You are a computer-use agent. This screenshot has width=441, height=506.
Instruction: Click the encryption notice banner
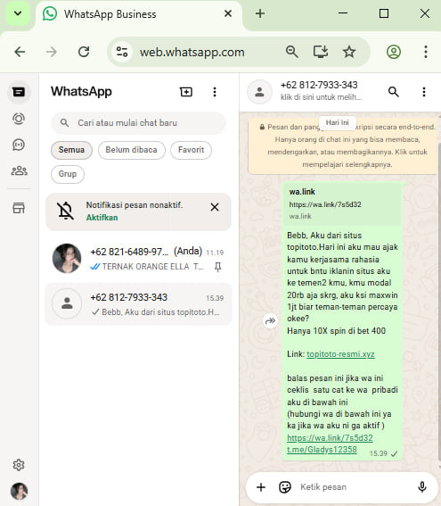[x=343, y=145]
